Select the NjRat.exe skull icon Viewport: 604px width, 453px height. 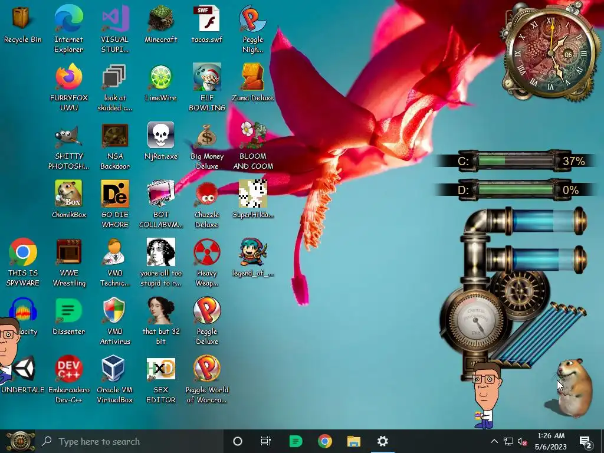160,136
